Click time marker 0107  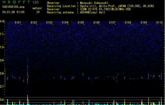(x=112, y=23)
